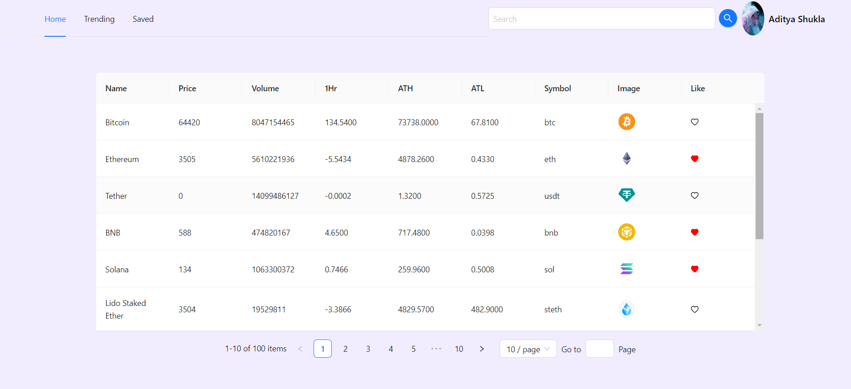The width and height of the screenshot is (851, 389).
Task: Open Aditya Shukla profile avatar
Action: [x=753, y=19]
